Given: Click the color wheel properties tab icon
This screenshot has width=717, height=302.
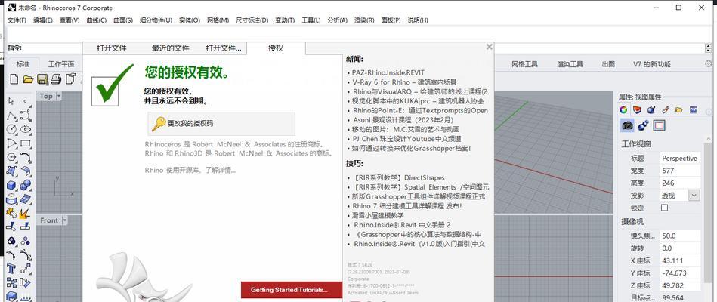Looking at the screenshot, I should point(623,109).
